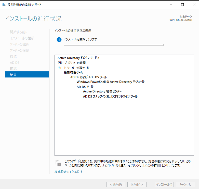Select the 開始する前に step
Image resolution: width=199 pixels, height=189 pixels.
pyautogui.click(x=19, y=32)
